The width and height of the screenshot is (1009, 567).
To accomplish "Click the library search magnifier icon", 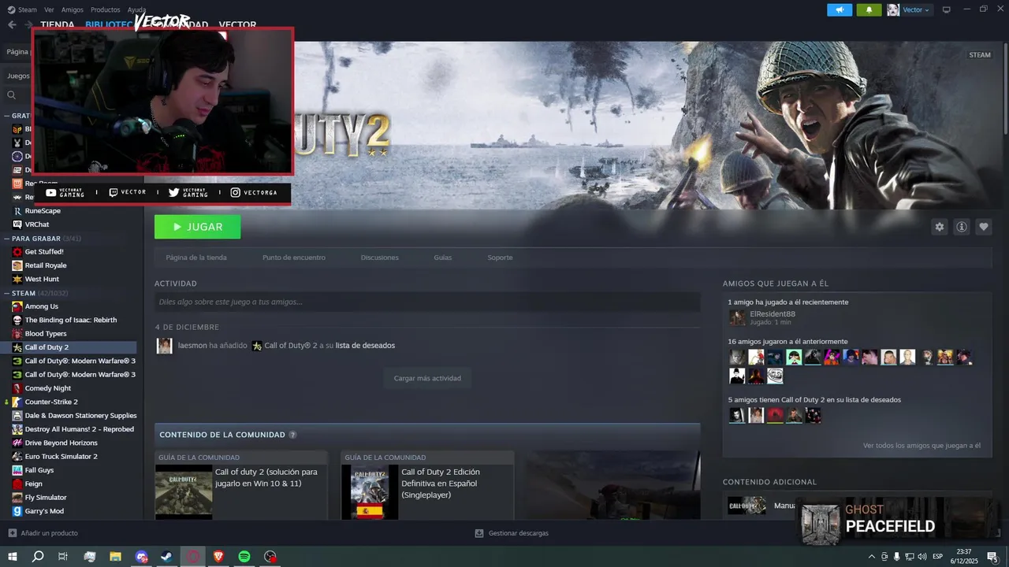I will (12, 95).
